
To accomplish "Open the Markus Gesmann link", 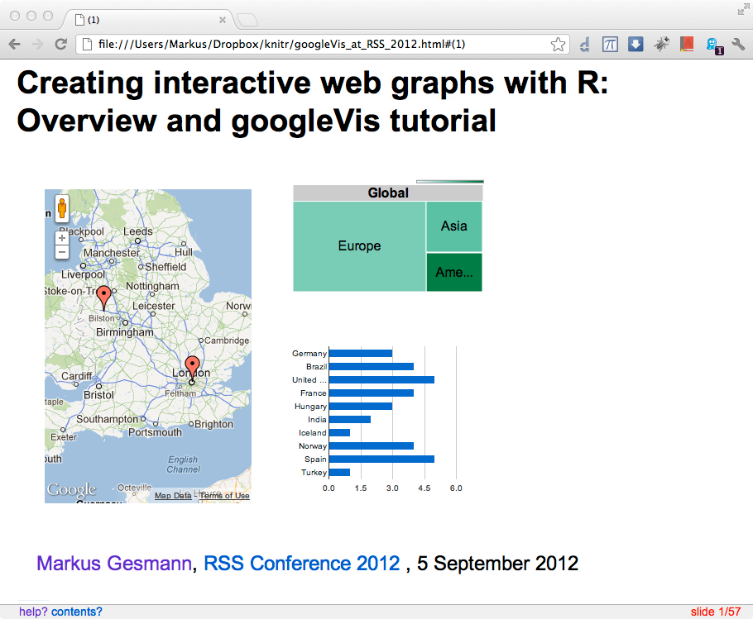I will point(114,564).
